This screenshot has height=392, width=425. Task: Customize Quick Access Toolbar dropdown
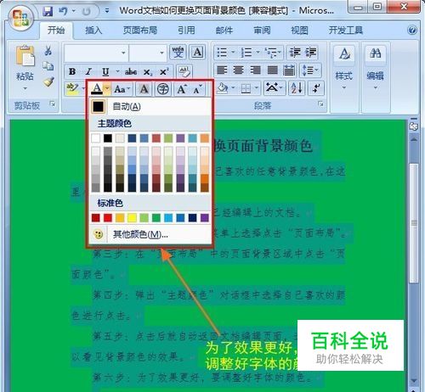click(x=107, y=12)
